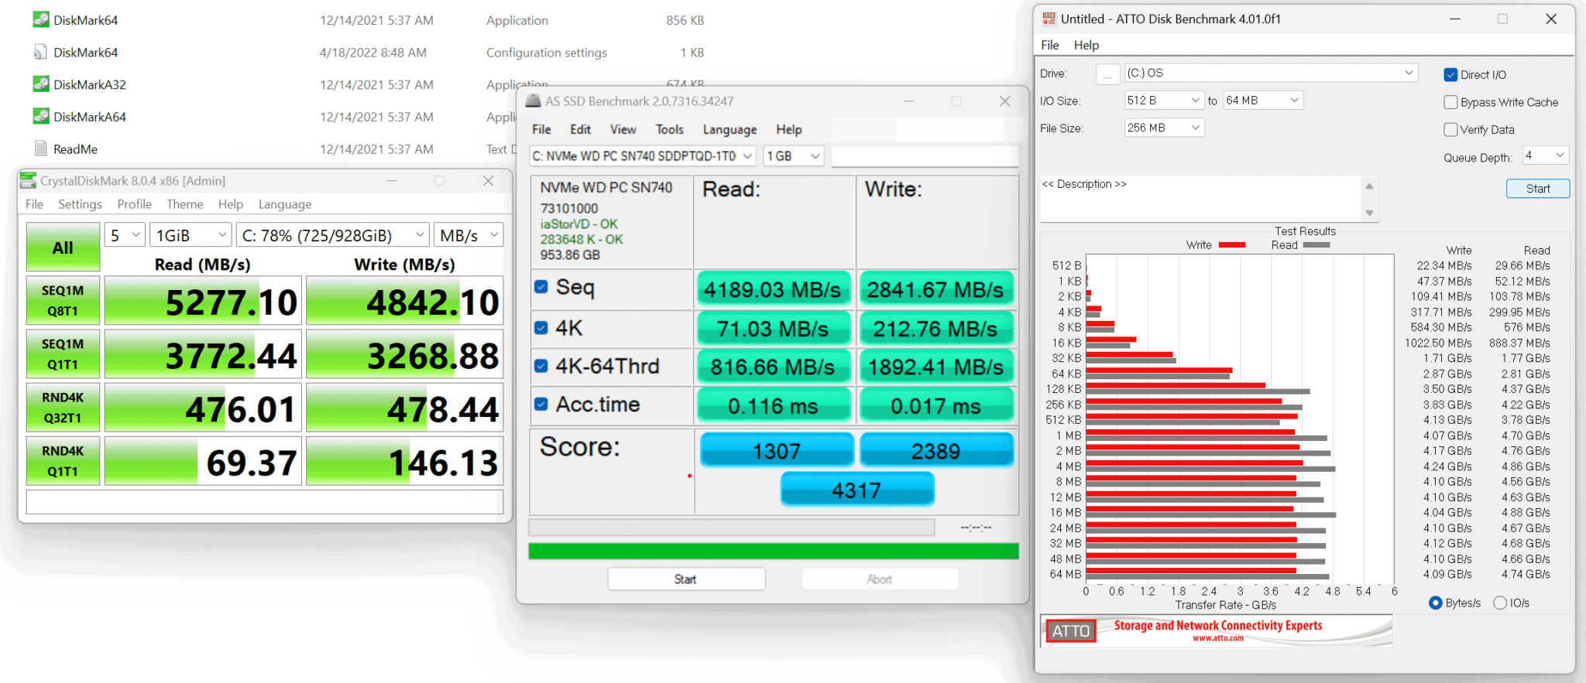Open the 256 MB file size dropdown
This screenshot has width=1586, height=683.
[1164, 128]
